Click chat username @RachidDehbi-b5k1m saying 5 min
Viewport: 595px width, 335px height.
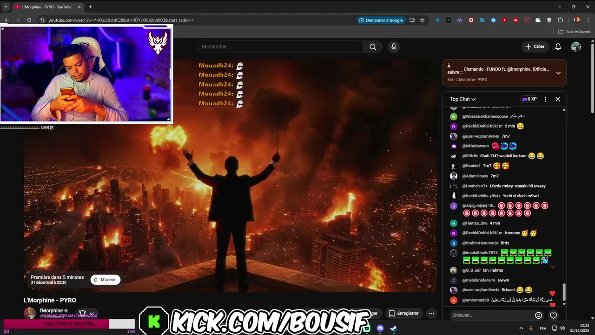click(x=482, y=126)
